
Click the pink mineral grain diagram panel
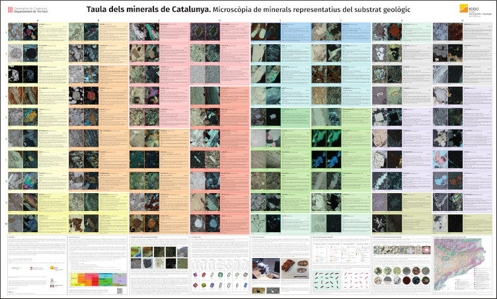(355, 278)
